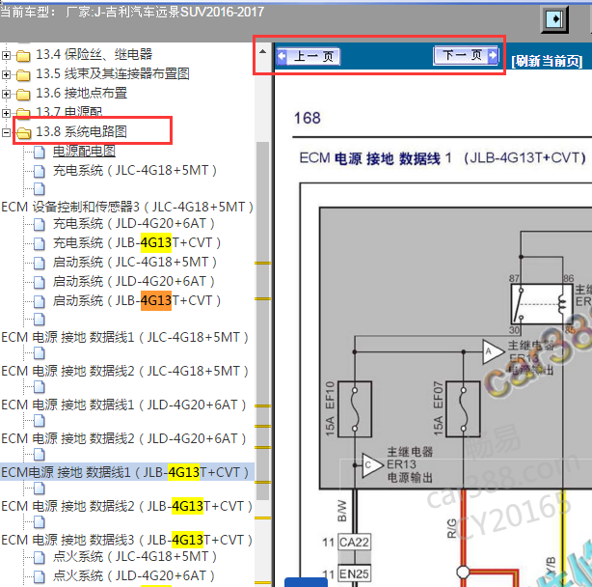Image resolution: width=592 pixels, height=587 pixels.
Task: Click document icon beside 启动系统 (JLB-4G13T+CVT)
Action: coord(39,301)
